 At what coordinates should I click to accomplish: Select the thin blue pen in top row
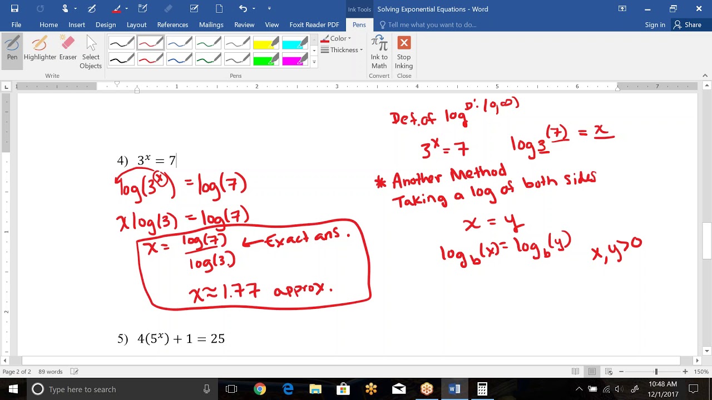point(179,43)
